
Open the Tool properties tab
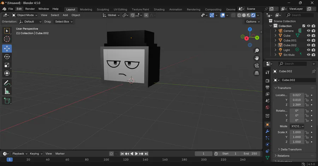tap(267, 72)
